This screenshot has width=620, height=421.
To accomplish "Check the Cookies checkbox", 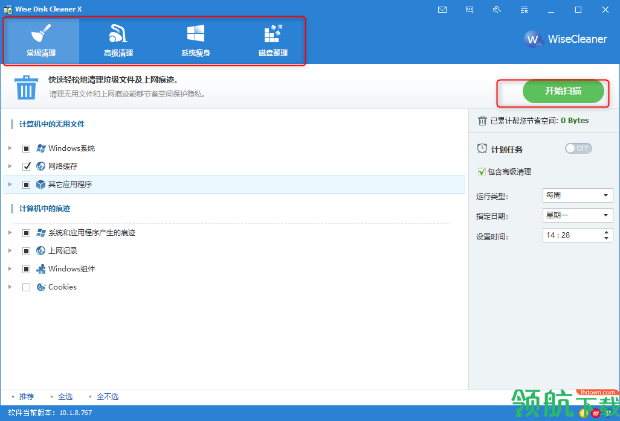I will tap(26, 287).
